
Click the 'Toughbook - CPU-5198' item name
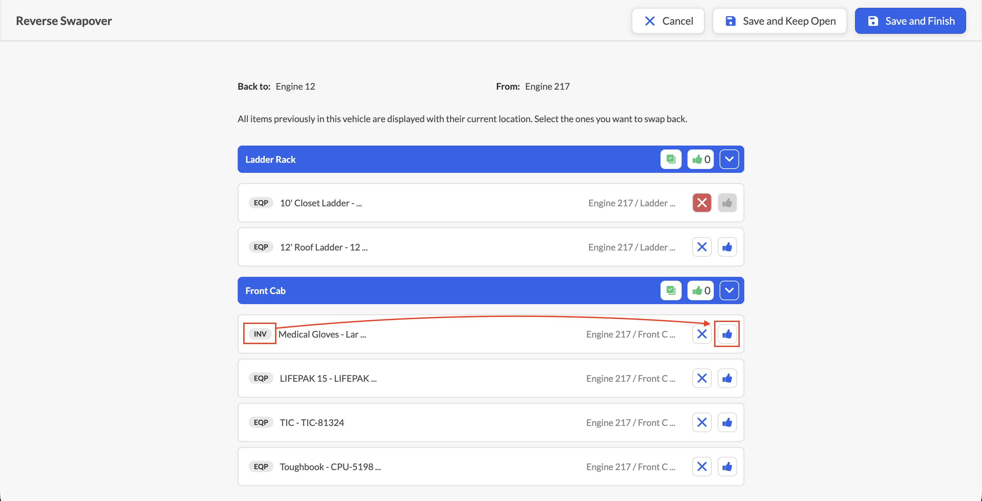[x=330, y=467]
